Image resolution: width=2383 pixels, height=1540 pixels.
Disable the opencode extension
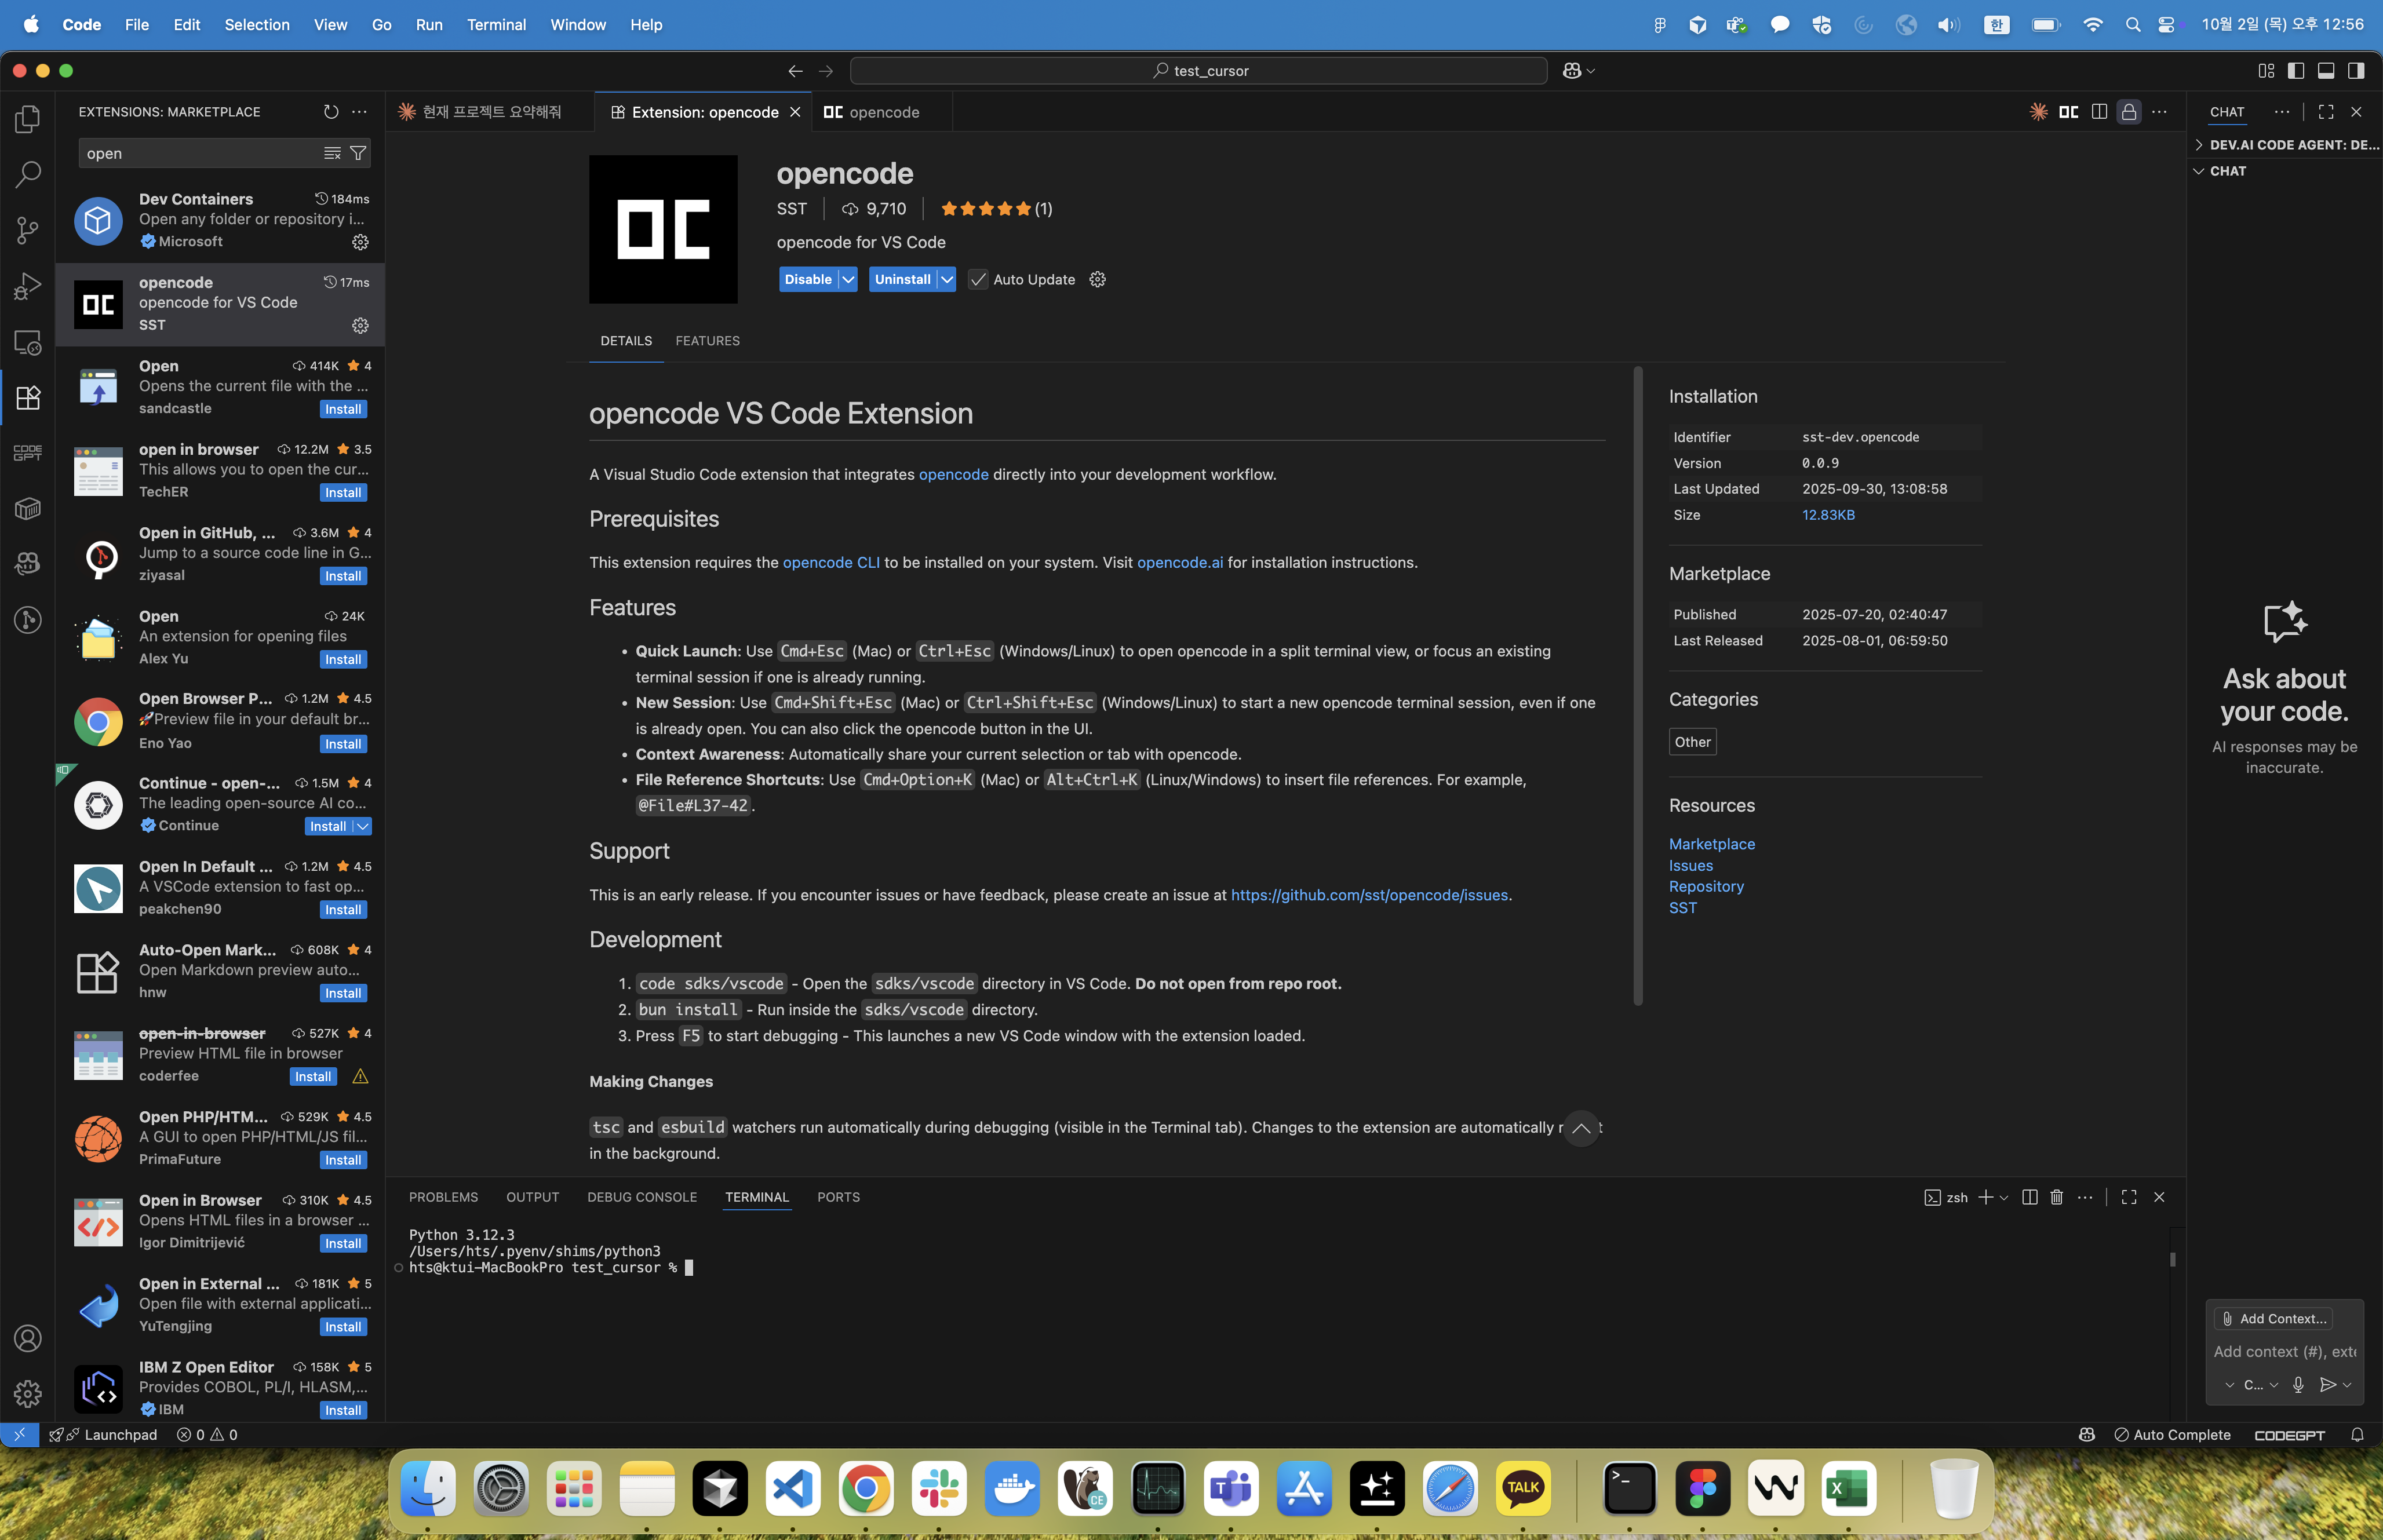point(808,280)
